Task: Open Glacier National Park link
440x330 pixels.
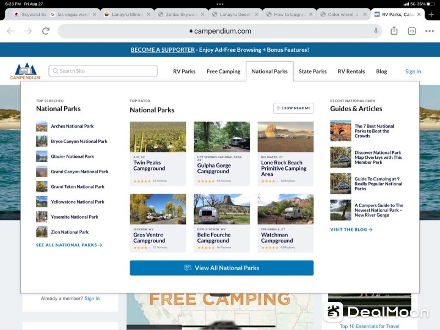Action: click(73, 157)
